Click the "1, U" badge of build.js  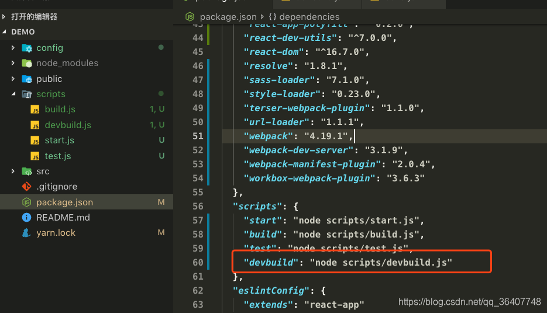(157, 109)
